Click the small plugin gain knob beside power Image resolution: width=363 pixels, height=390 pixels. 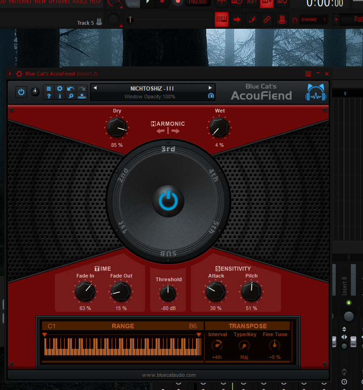pos(35,92)
